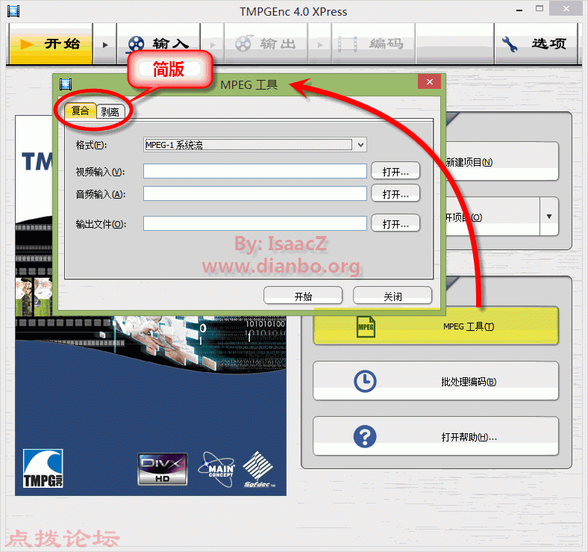This screenshot has width=588, height=552.
Task: Expand the 格式 format dropdown
Action: click(360, 145)
